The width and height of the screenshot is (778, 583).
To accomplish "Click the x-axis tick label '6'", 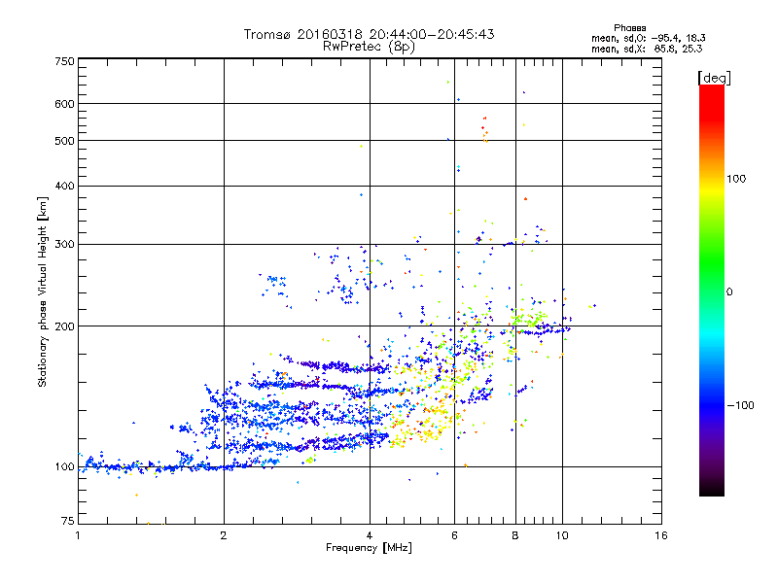I will tap(454, 535).
